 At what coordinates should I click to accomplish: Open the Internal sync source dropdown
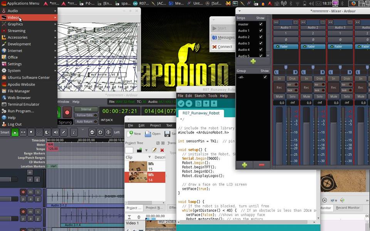[x=86, y=109]
